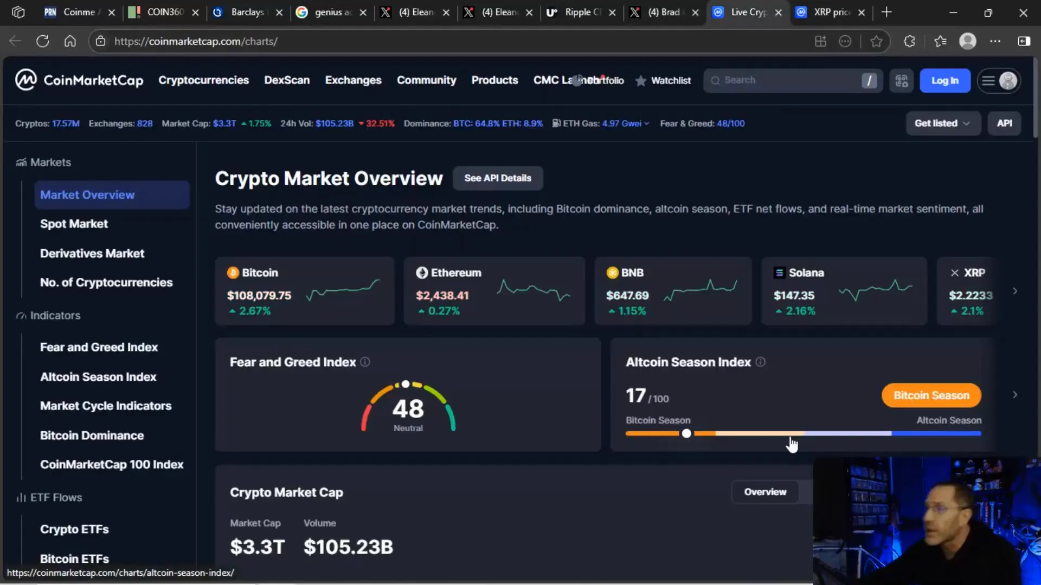Viewport: 1041px width, 585px height.
Task: Open the Exchanges menu
Action: pyautogui.click(x=354, y=80)
